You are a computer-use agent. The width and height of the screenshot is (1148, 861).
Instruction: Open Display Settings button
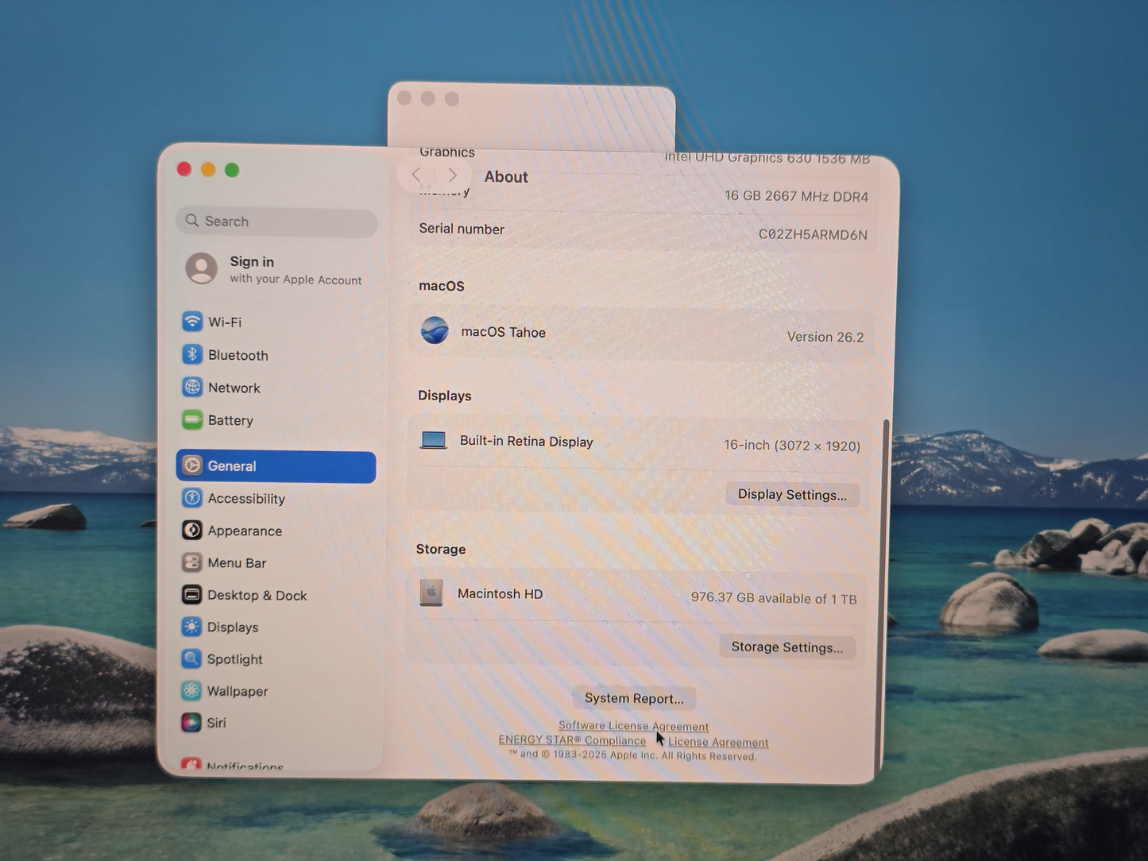(792, 494)
